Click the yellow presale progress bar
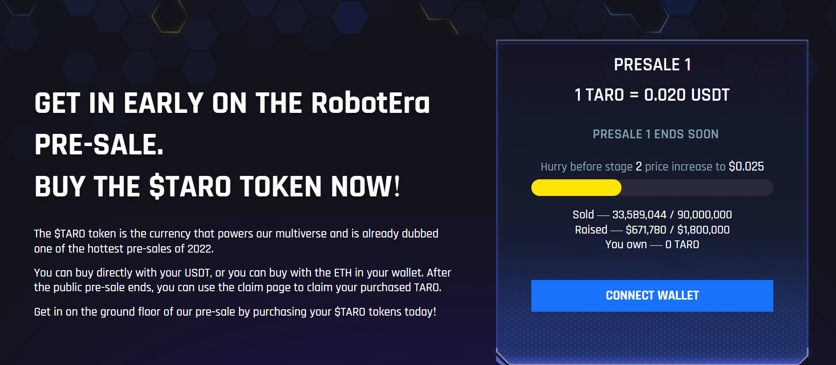The height and width of the screenshot is (365, 836). pos(576,188)
